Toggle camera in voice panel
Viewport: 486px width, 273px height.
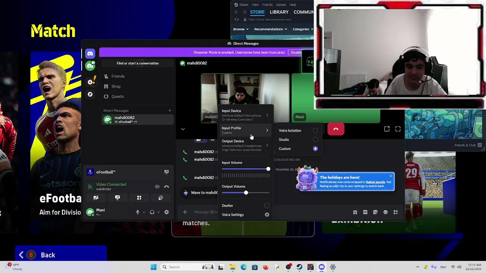pyautogui.click(x=96, y=198)
